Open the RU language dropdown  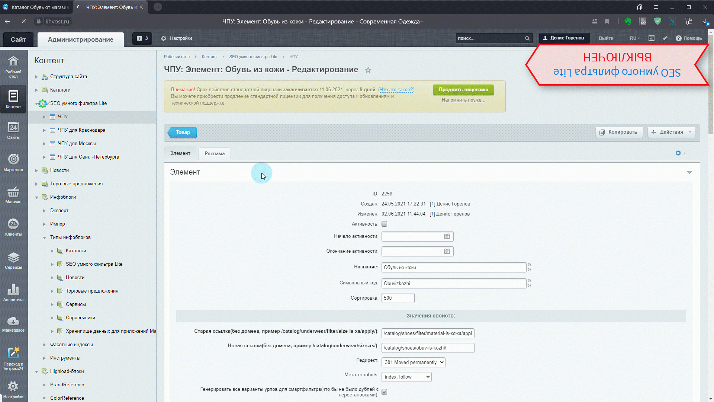(634, 38)
